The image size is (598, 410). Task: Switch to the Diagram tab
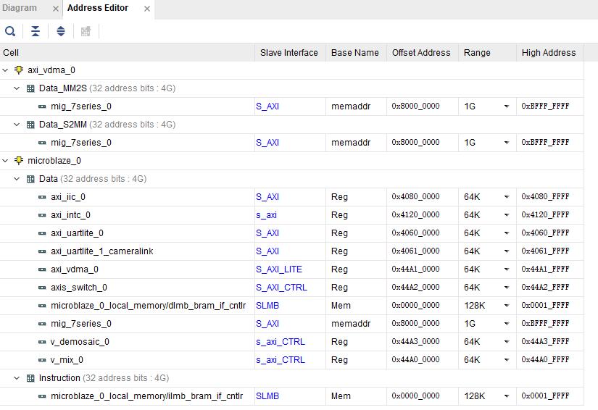(x=20, y=8)
